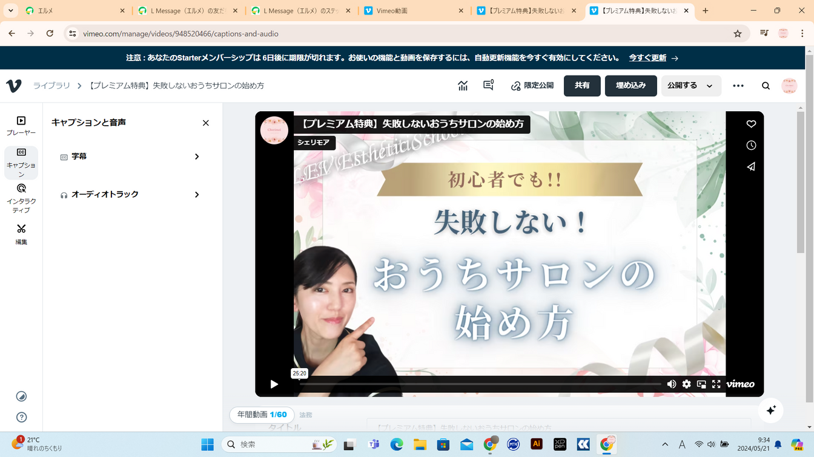This screenshot has height=457, width=814.
Task: Go to ライブラリ in the breadcrumb
Action: (51, 86)
